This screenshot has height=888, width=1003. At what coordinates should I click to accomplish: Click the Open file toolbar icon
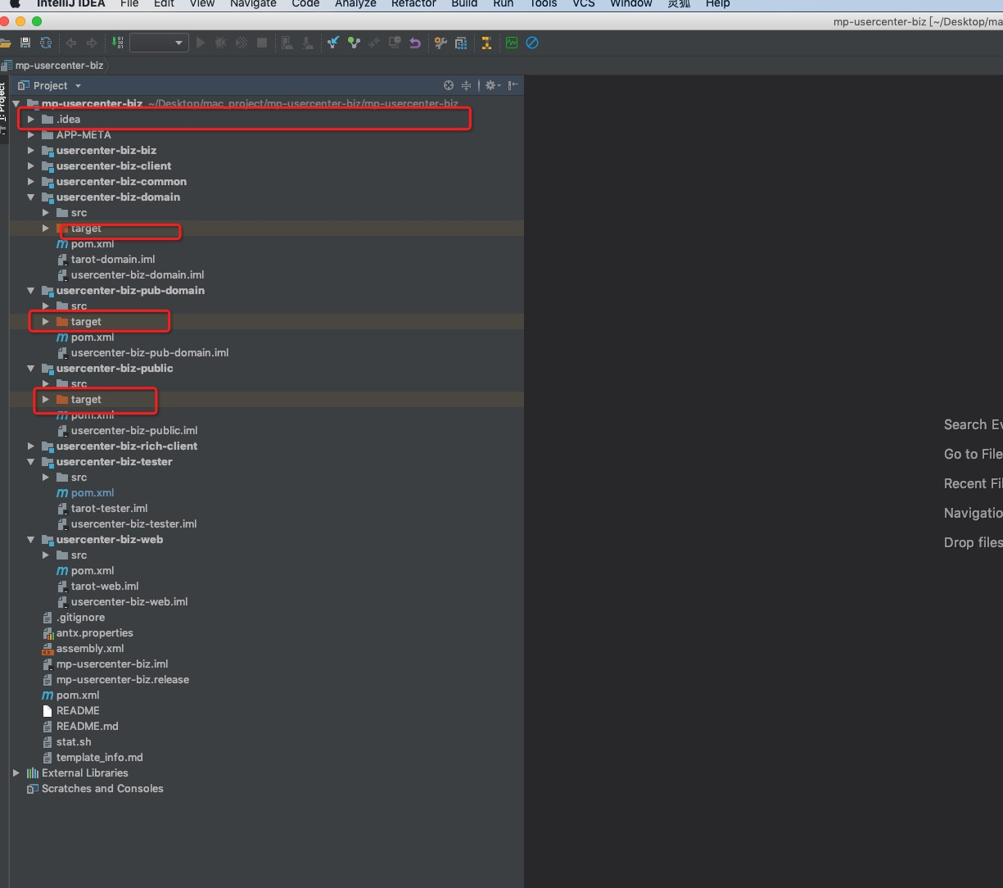click(5, 43)
